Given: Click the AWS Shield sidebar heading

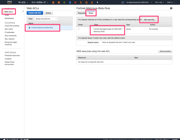Looking at the screenshot, I should 10,52.
